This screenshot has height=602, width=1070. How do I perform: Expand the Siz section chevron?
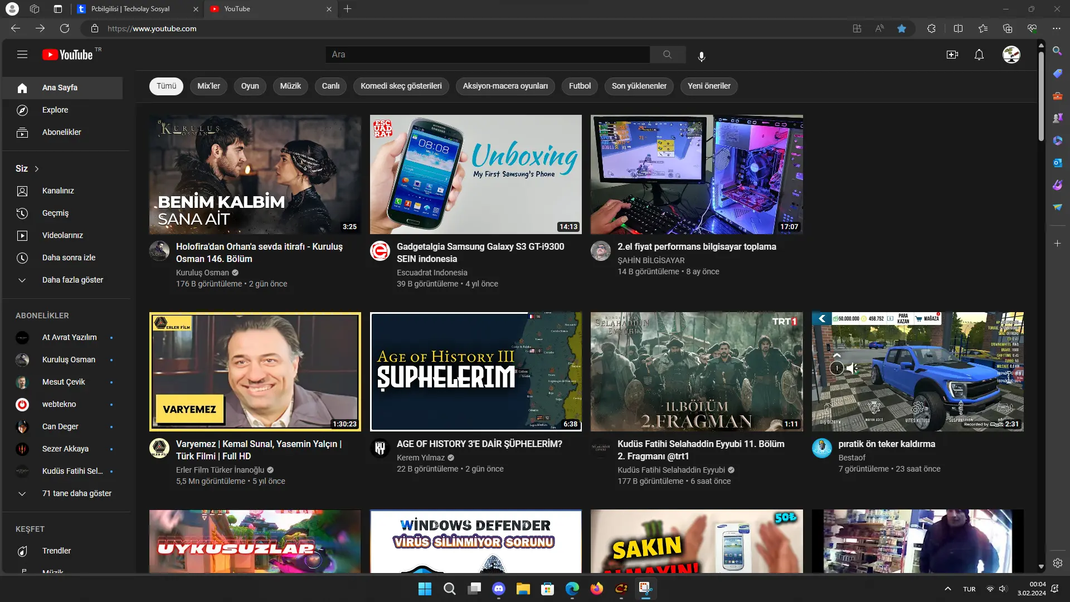click(37, 169)
